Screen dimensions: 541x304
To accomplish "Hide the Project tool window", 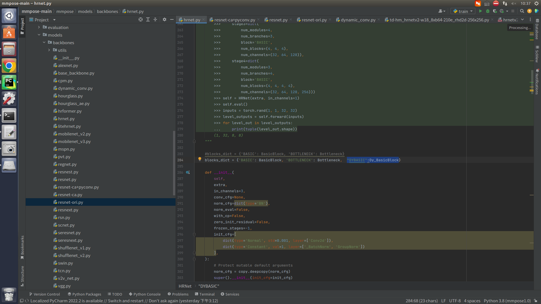I will coord(172,20).
